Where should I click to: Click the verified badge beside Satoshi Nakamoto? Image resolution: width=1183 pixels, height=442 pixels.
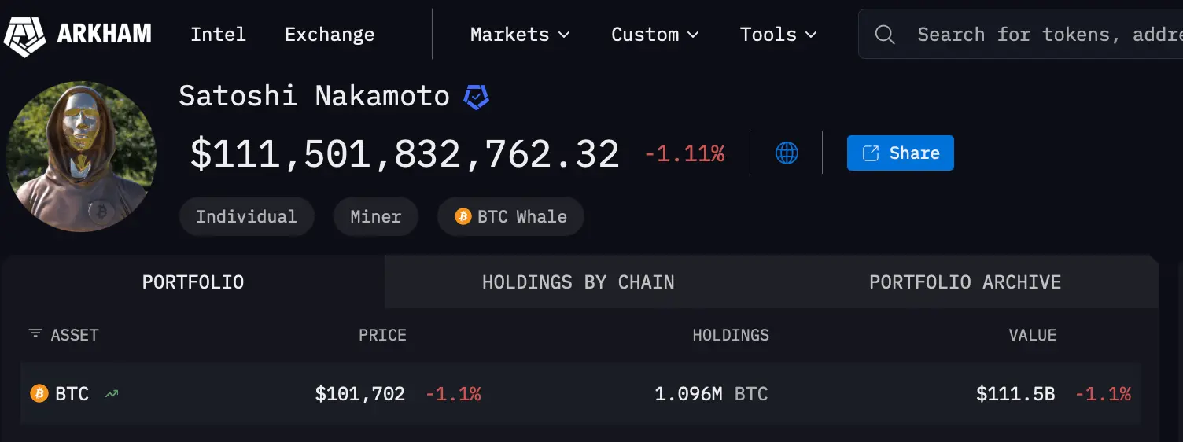476,97
